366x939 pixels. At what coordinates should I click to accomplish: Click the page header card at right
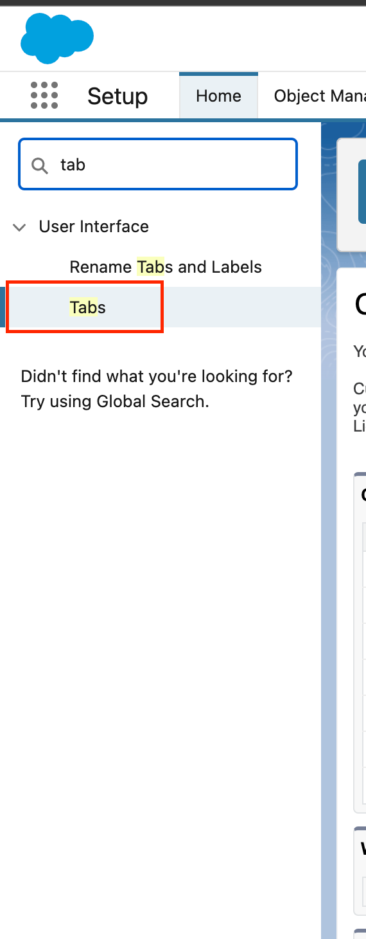click(351, 195)
